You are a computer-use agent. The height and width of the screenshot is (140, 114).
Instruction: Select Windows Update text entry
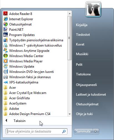coord(22,67)
